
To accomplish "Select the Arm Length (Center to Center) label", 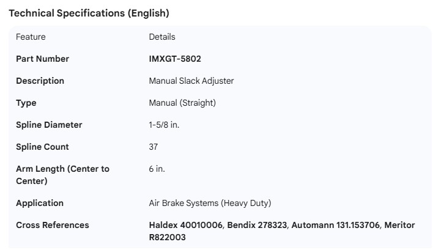I will (62, 174).
